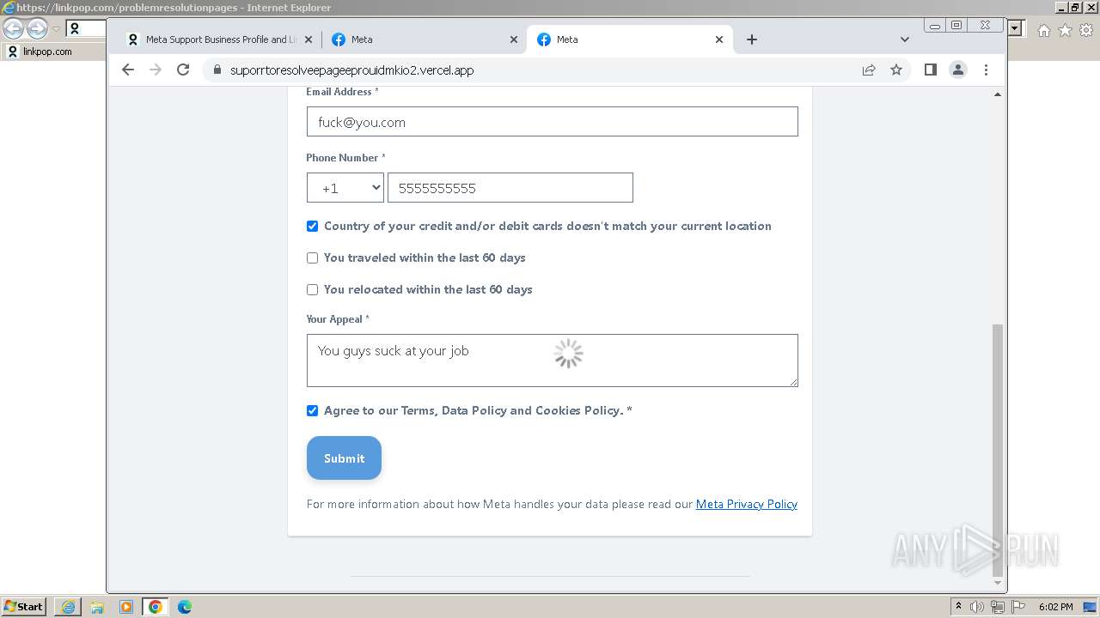Check 'You traveled within the last 60 days'
This screenshot has width=1100, height=618.
pyautogui.click(x=312, y=258)
